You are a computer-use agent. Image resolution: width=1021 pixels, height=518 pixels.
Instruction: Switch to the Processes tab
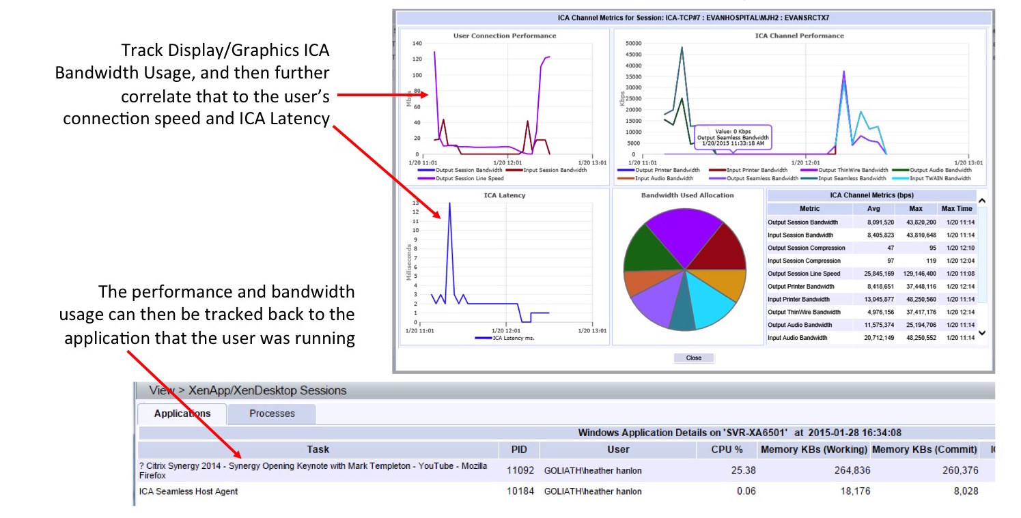pyautogui.click(x=272, y=414)
